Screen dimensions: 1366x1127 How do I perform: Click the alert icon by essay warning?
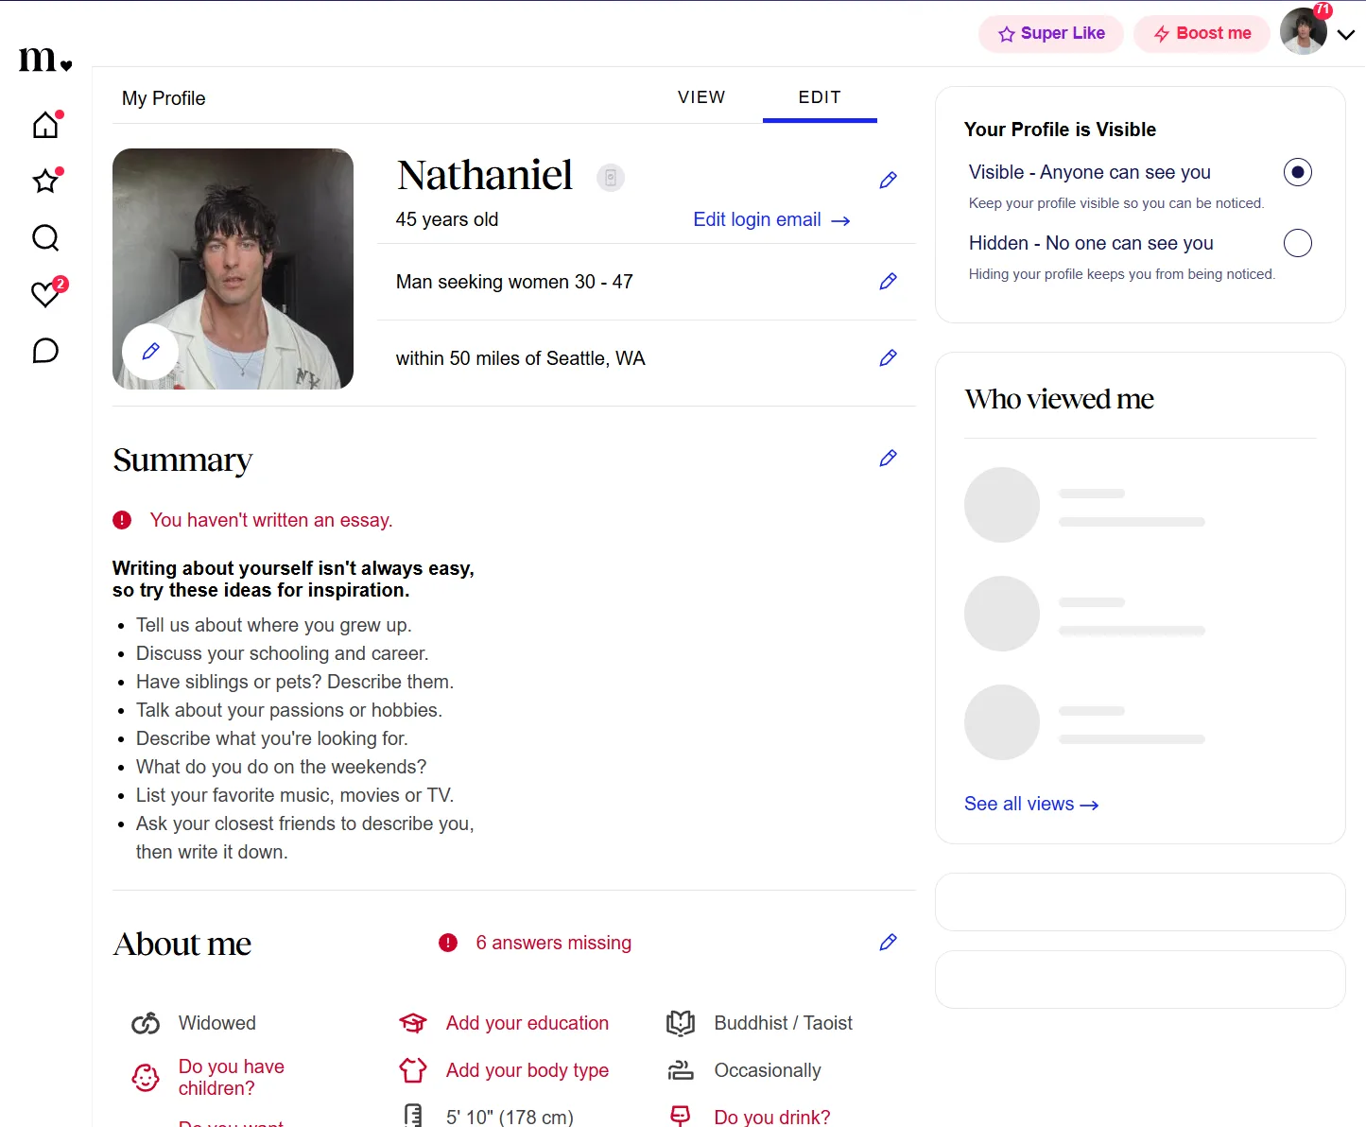pos(122,520)
